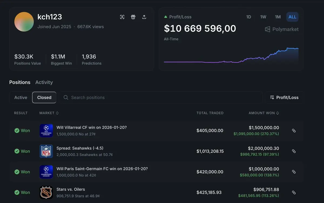Open Spread: Seahawks (-4.5) market
This screenshot has width=324, height=203.
coord(80,148)
